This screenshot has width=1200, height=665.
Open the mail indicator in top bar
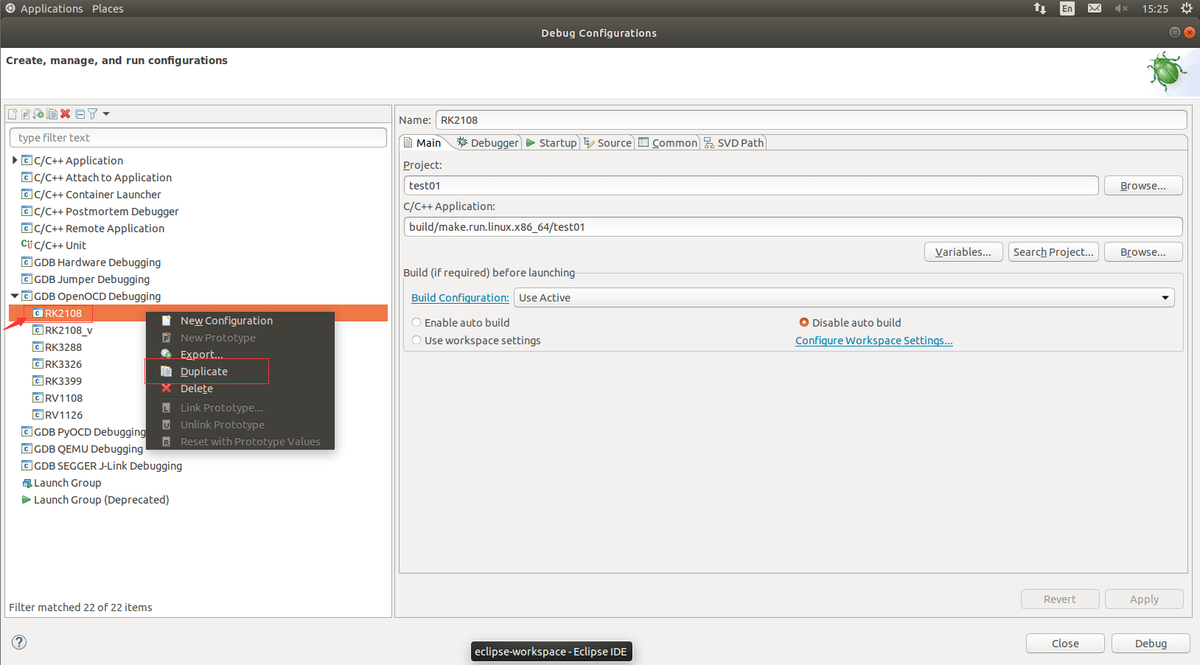coord(1095,8)
